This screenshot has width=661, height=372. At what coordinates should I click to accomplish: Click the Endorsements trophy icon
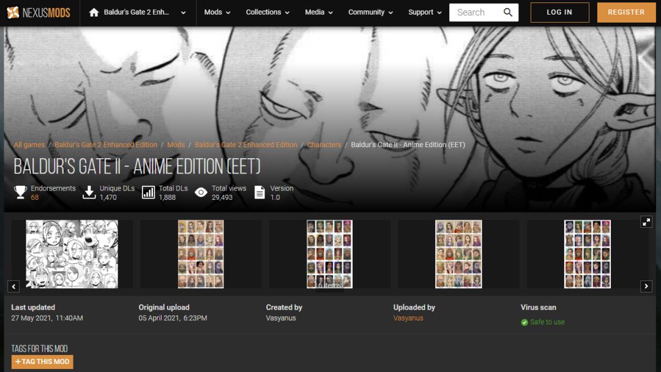click(x=20, y=192)
